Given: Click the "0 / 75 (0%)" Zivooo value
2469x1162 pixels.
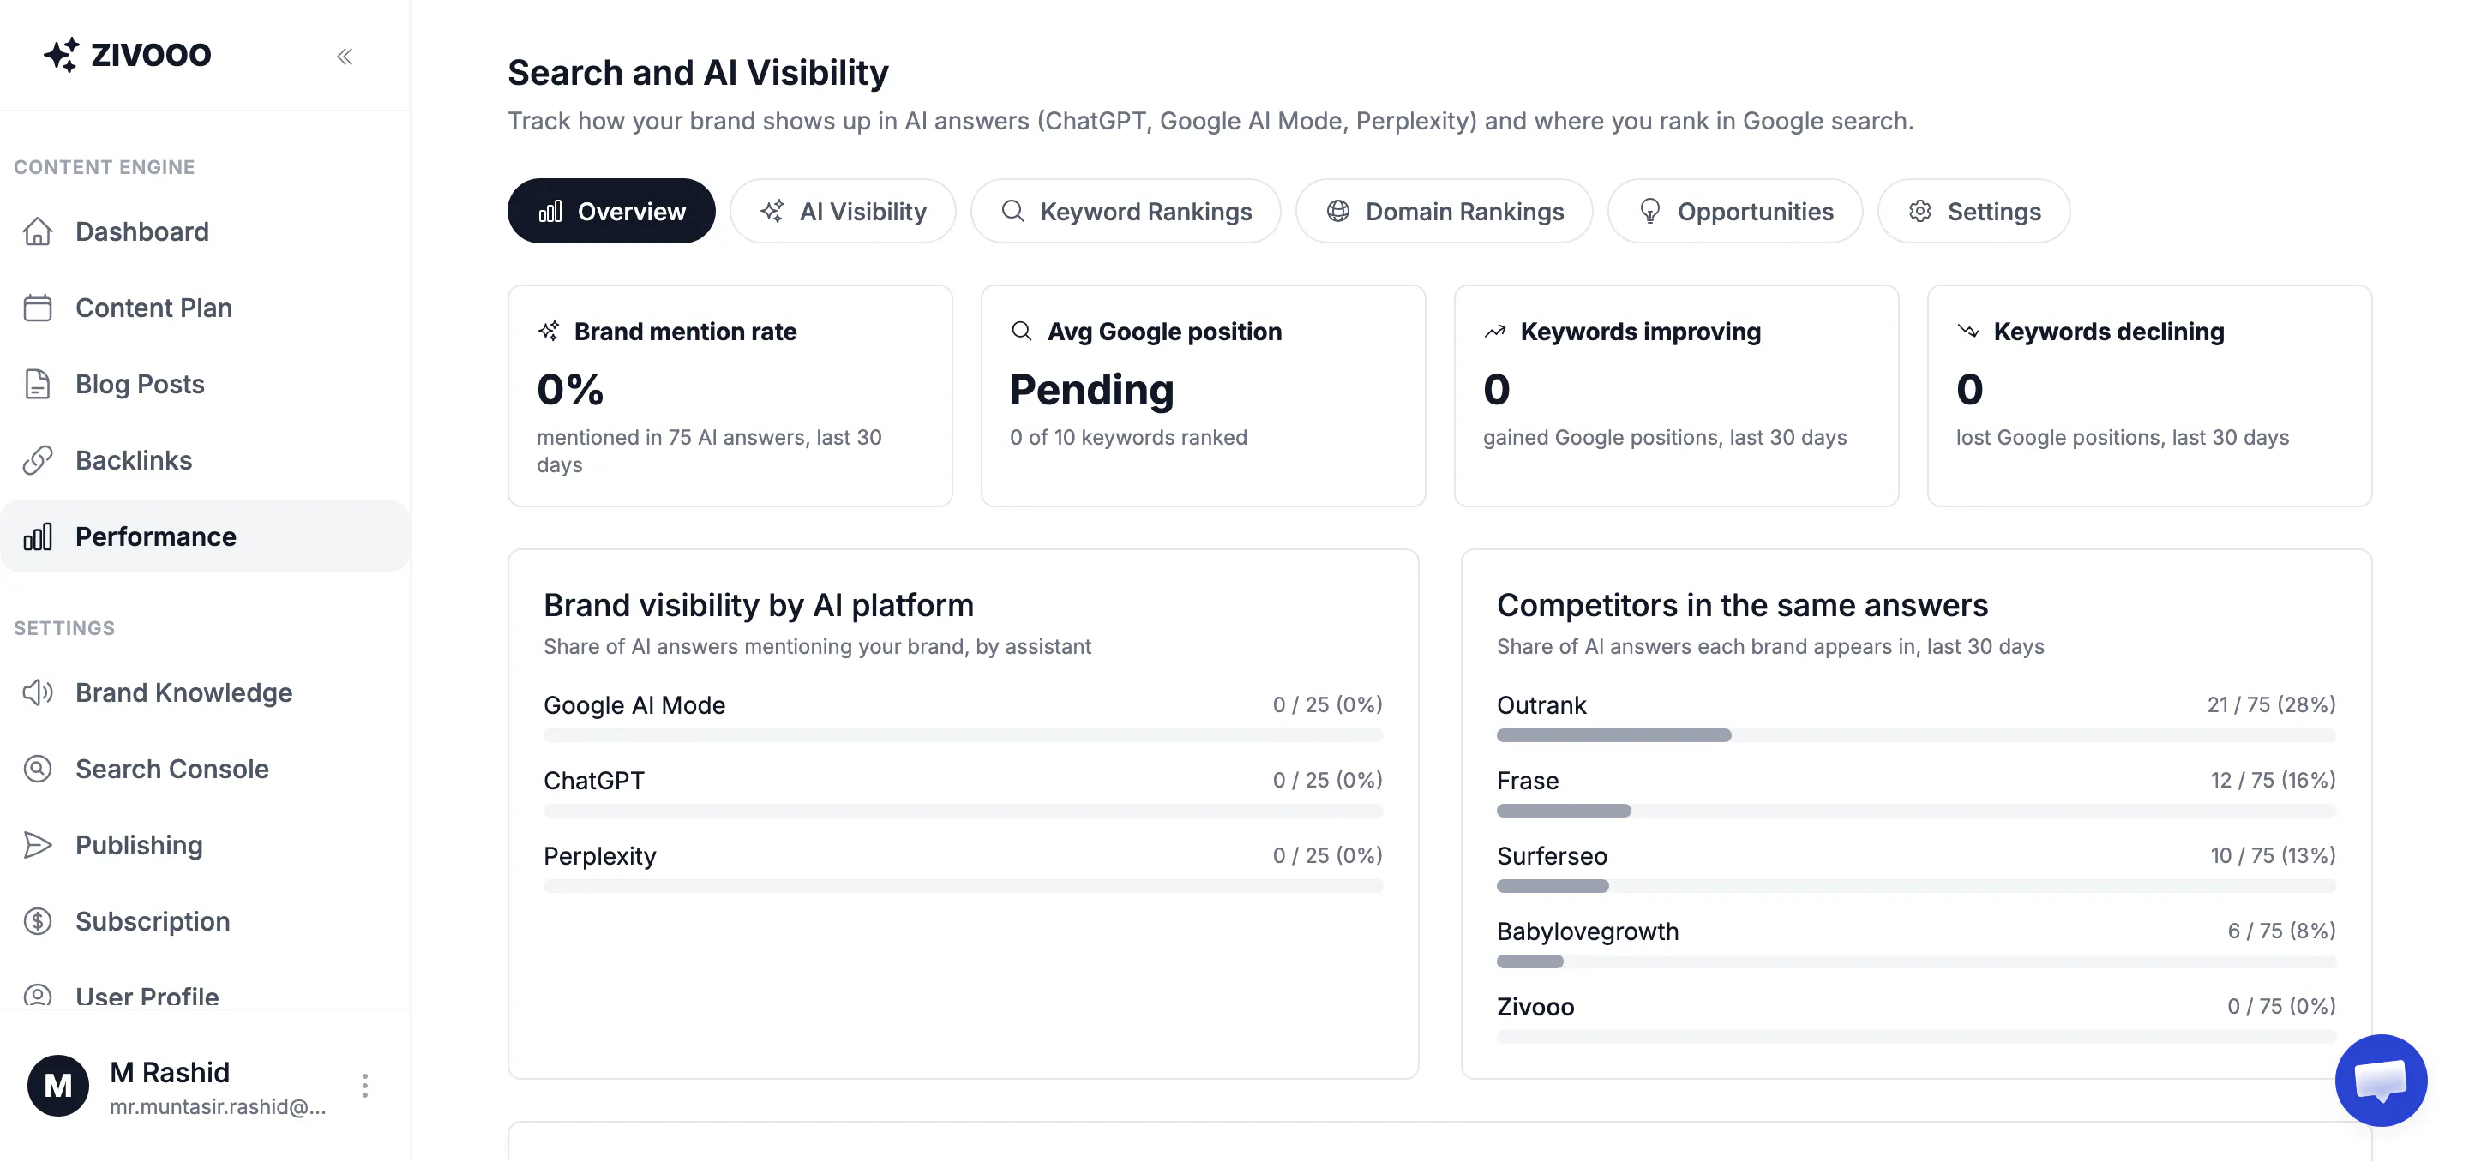Looking at the screenshot, I should (x=2281, y=1006).
